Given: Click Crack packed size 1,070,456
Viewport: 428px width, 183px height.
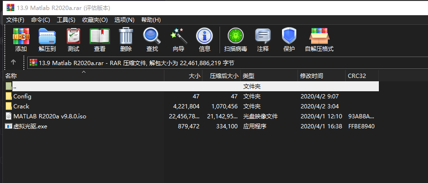Looking at the screenshot, I should [224, 106].
